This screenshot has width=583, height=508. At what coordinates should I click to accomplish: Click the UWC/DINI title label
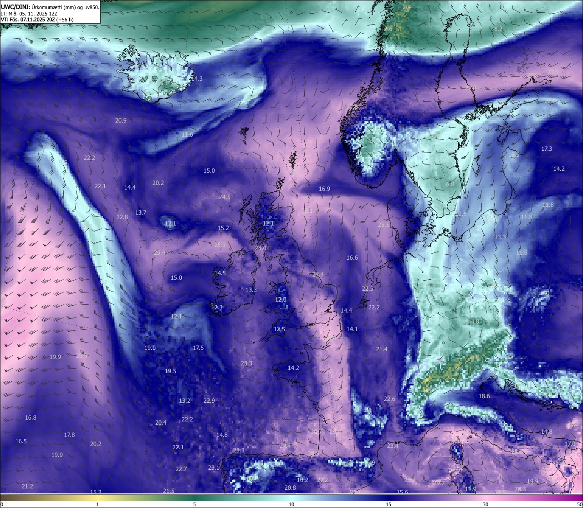[15, 7]
